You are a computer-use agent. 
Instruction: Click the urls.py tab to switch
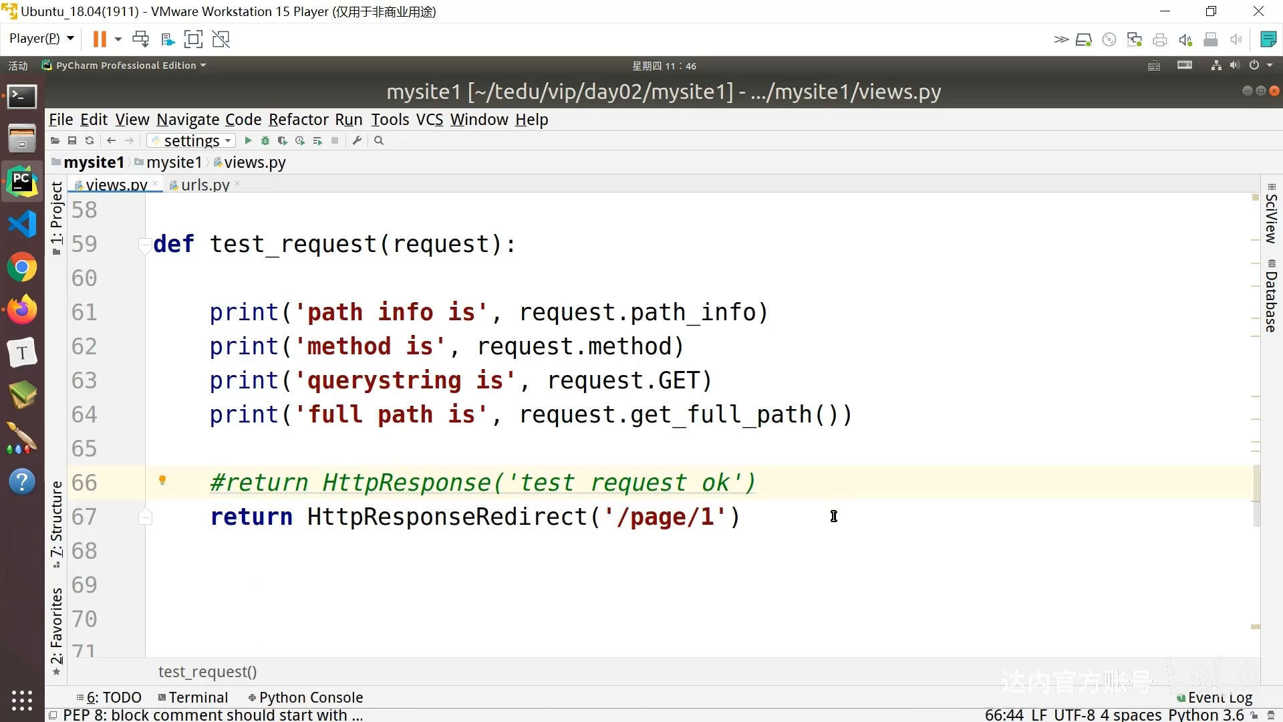(204, 185)
